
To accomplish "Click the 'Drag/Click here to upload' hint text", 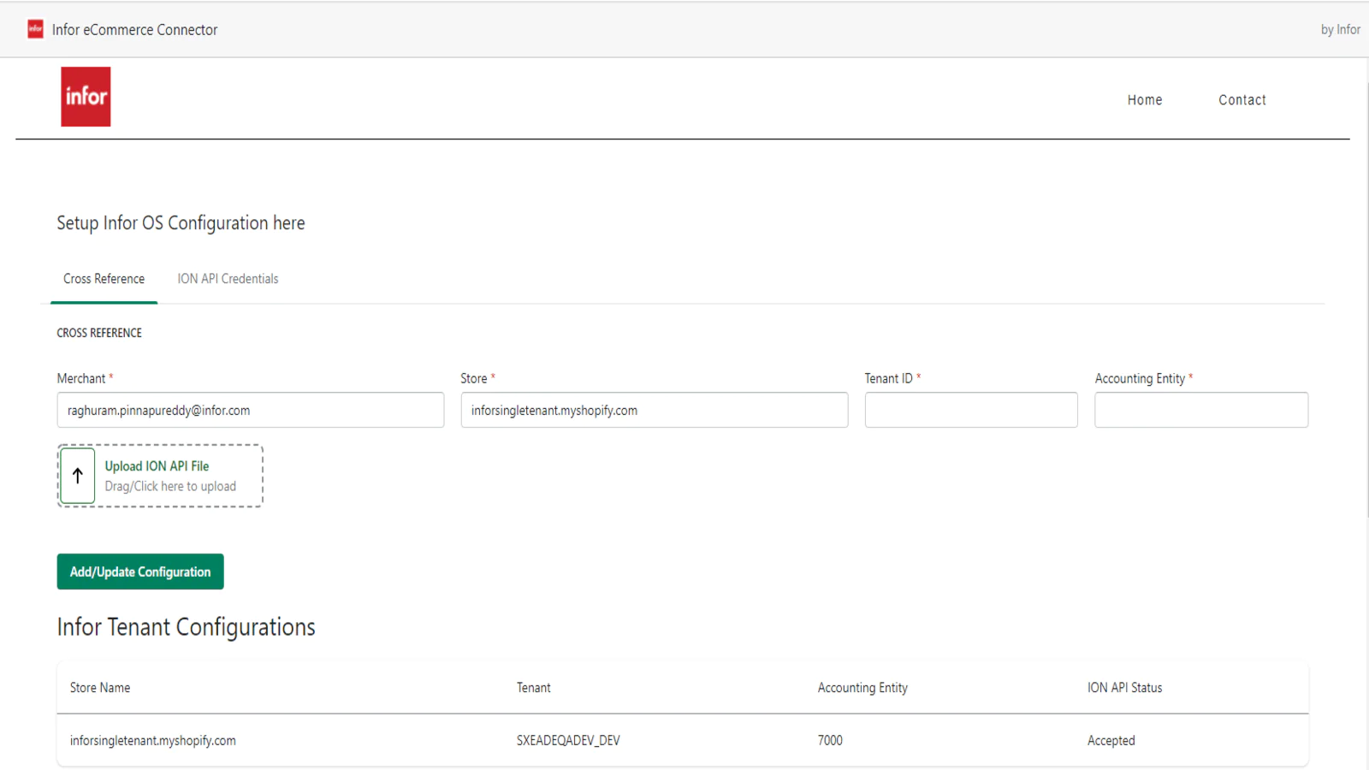I will (x=170, y=487).
